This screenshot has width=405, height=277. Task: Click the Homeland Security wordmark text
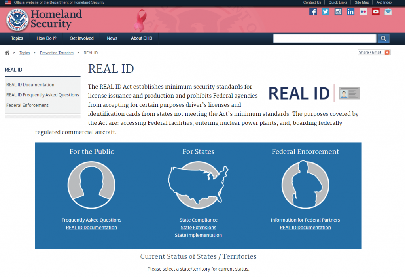[56, 19]
